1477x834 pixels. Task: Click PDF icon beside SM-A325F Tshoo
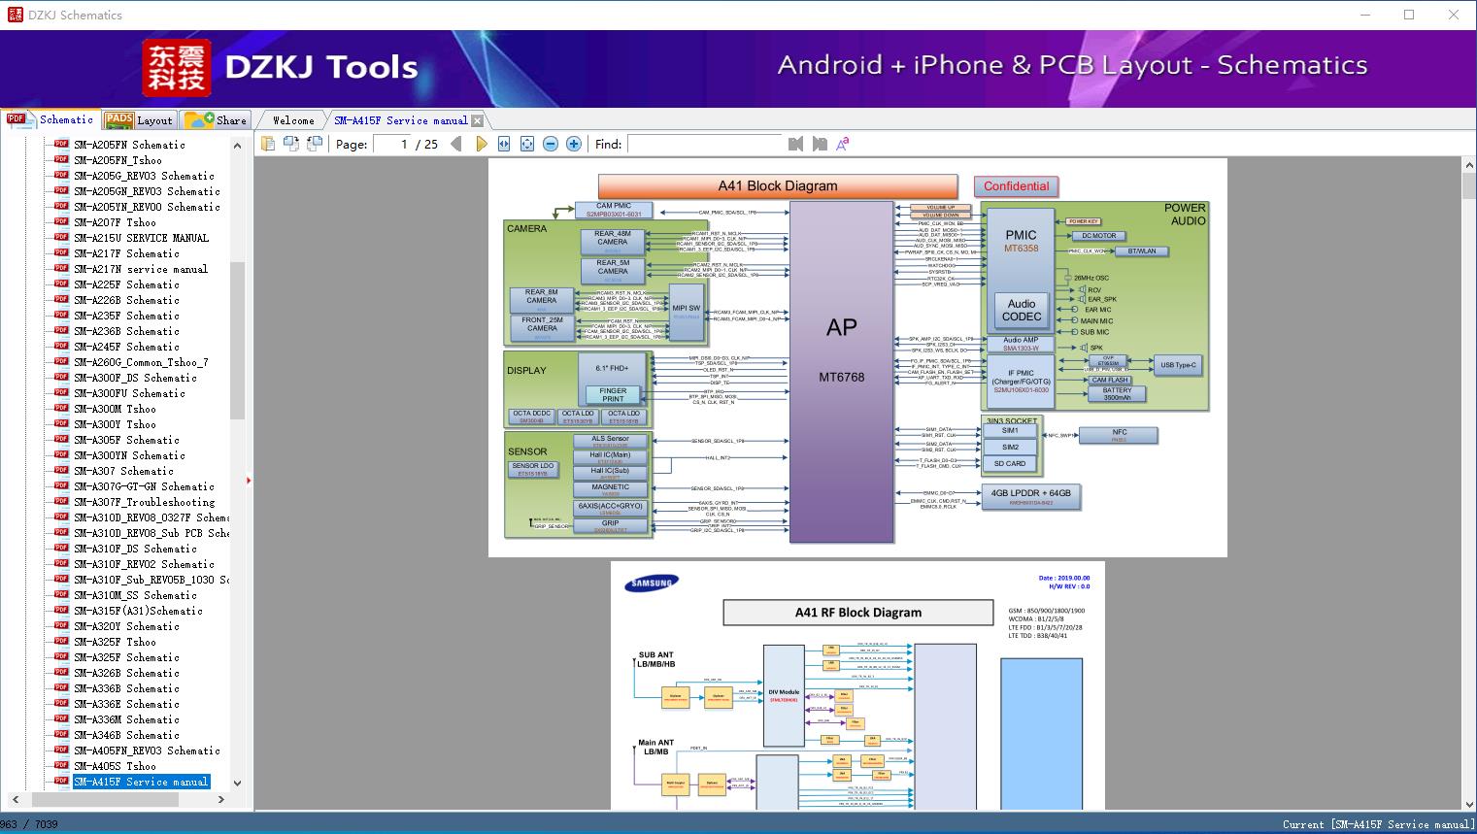[61, 642]
